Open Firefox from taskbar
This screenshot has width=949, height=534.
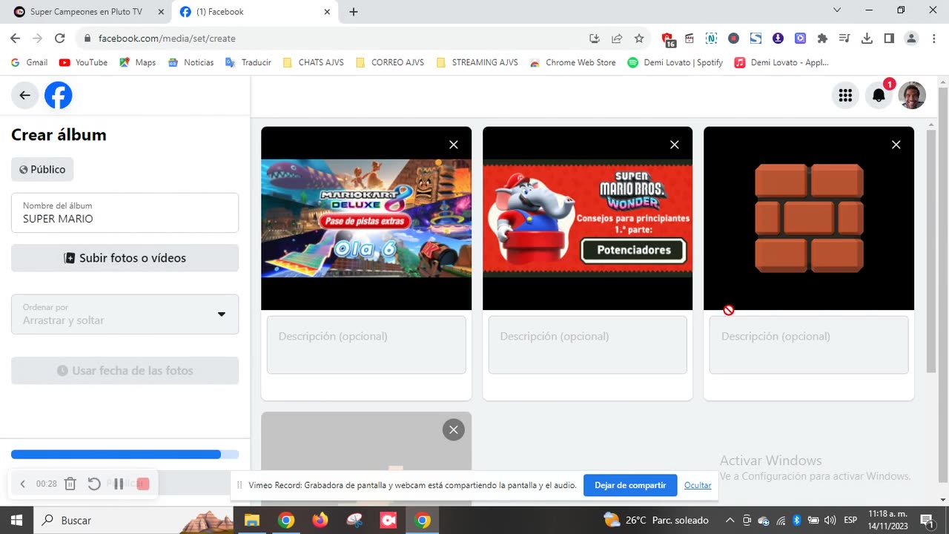[x=320, y=520]
